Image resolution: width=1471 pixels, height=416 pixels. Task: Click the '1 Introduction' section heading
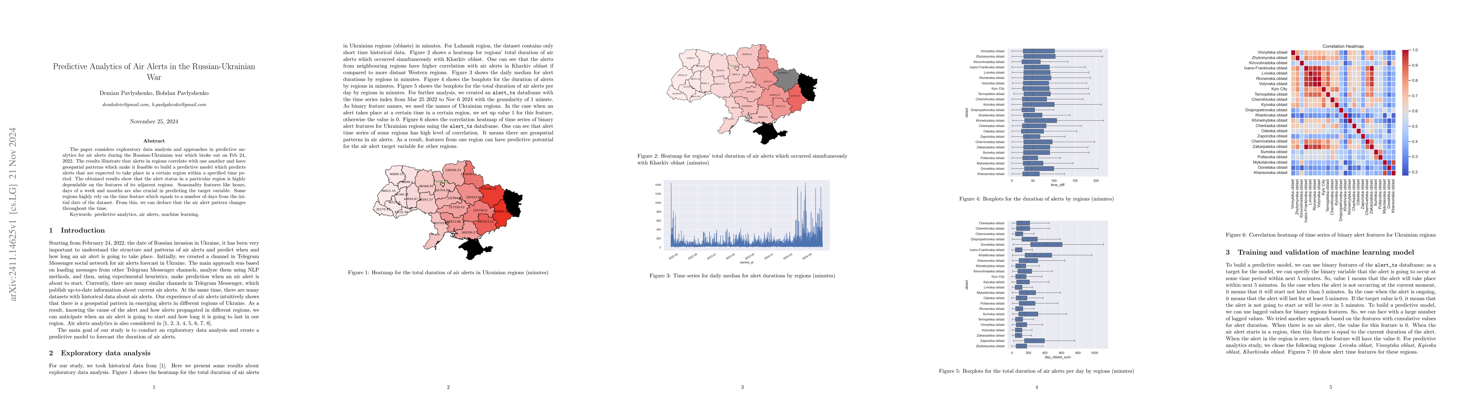(x=77, y=231)
